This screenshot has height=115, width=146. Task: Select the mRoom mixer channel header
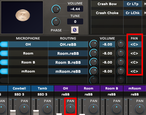pos(135,88)
